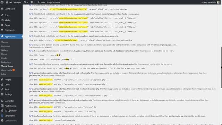Open the Editor submenu item
The height and width of the screenshot is (125, 222).
(x=4, y=74)
